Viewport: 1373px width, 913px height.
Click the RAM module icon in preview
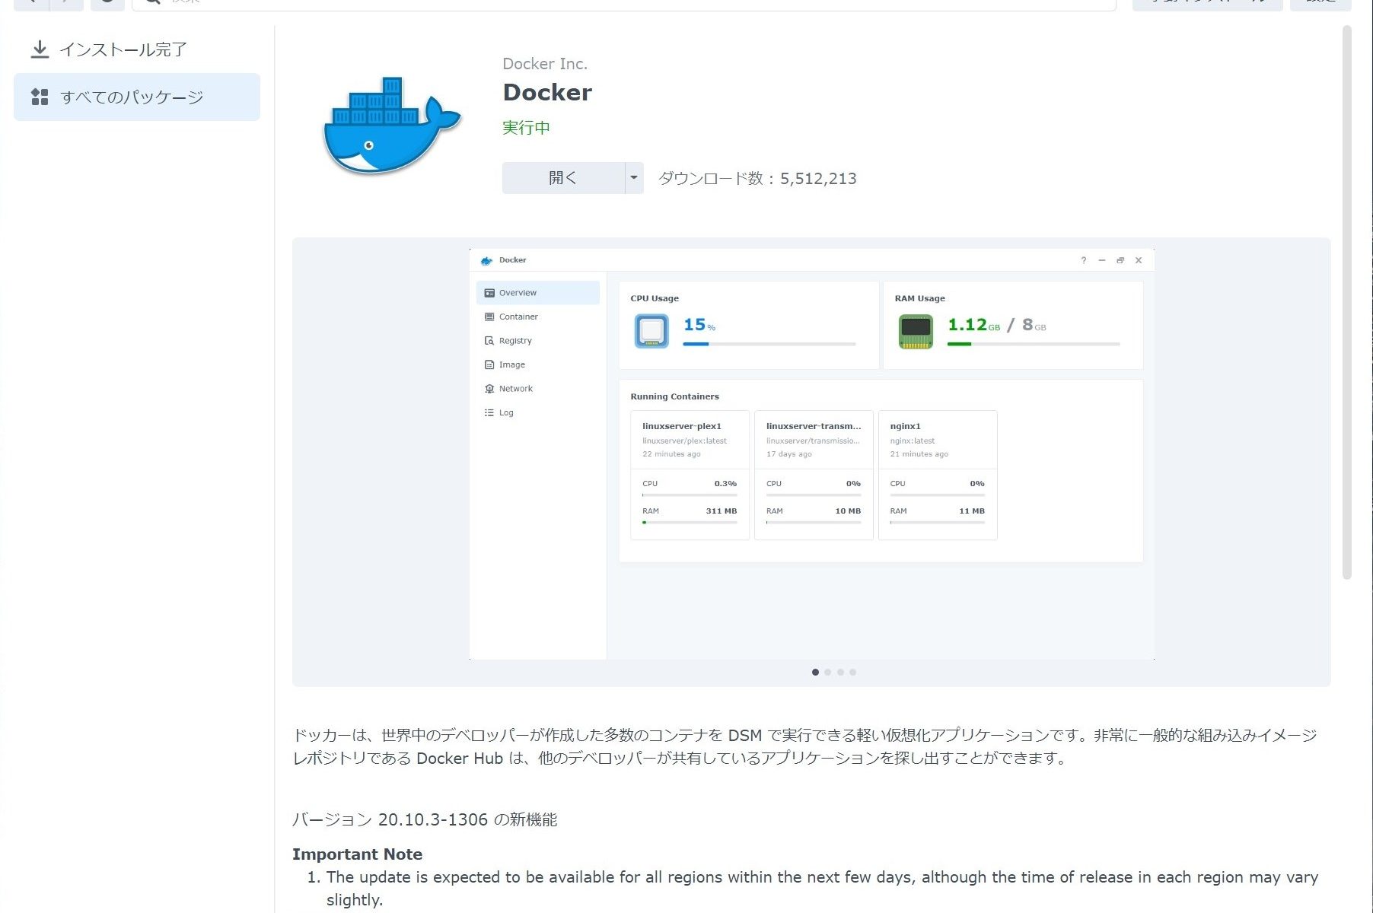click(915, 332)
